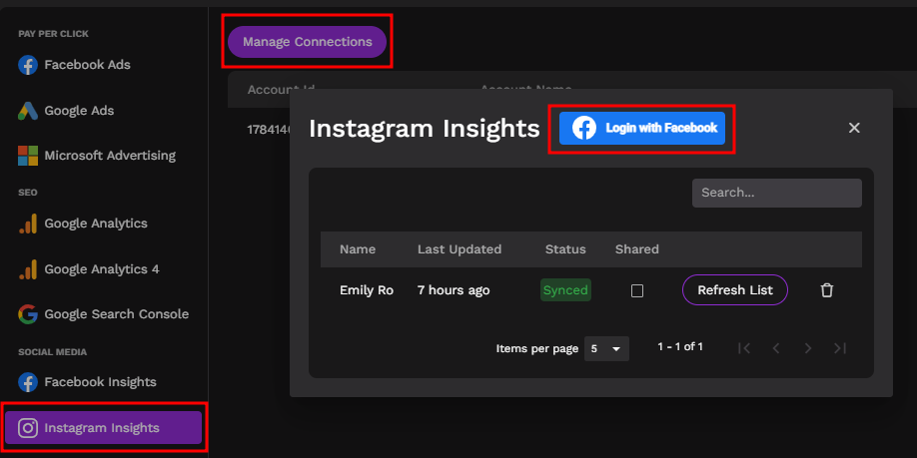Screen dimensions: 917x458
Task: Click the Facebook Ads logo icon in sidebar
Action: tap(28, 65)
